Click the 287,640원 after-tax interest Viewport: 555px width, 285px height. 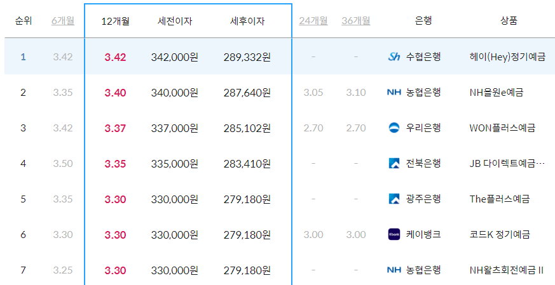pyautogui.click(x=247, y=93)
